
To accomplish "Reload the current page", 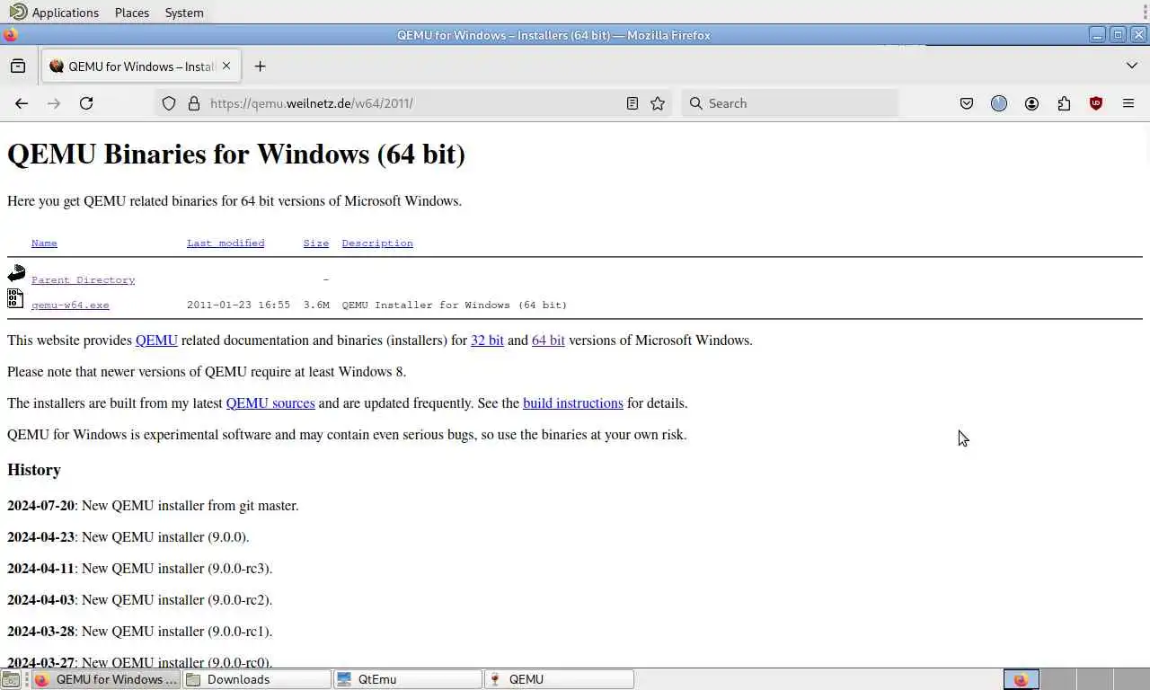I will point(86,103).
